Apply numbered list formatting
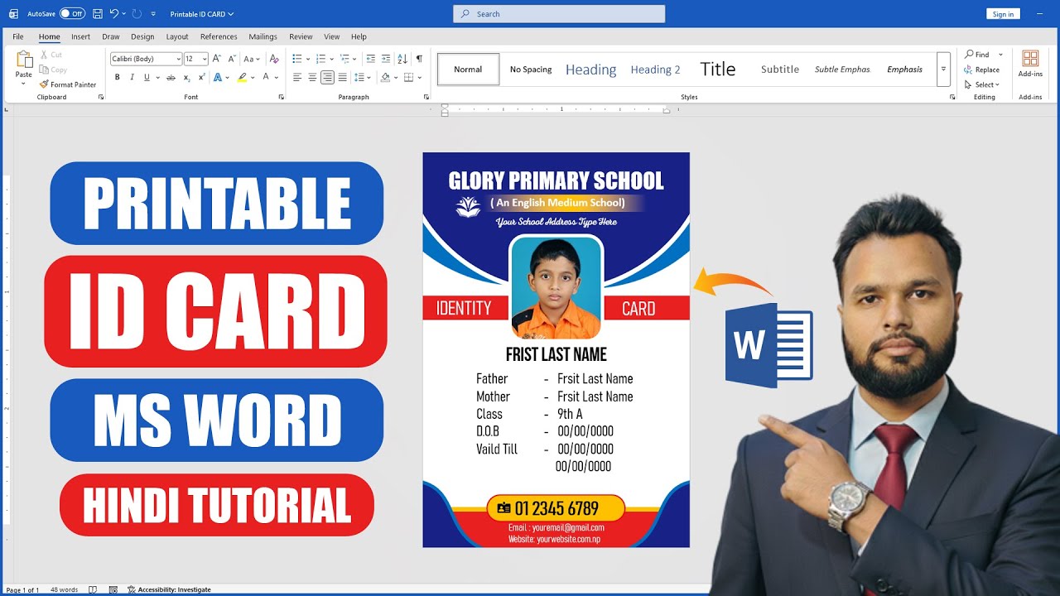 [x=320, y=59]
